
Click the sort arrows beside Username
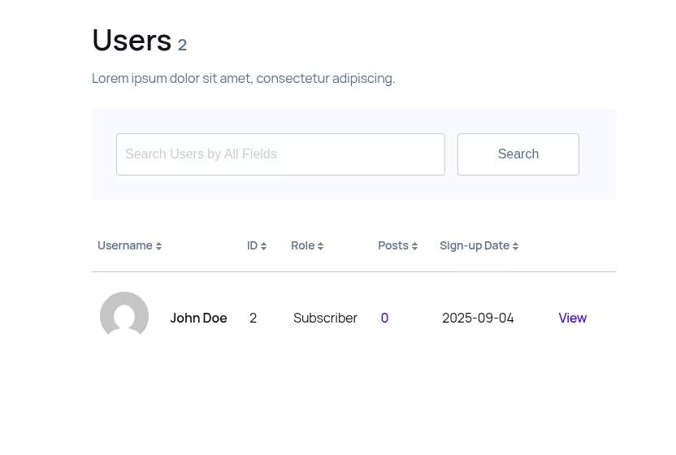pyautogui.click(x=158, y=246)
